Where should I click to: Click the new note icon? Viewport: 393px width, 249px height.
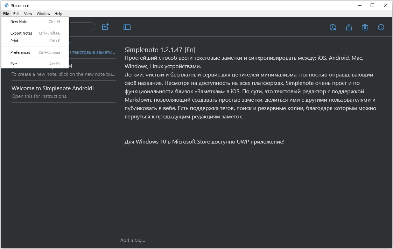click(105, 27)
